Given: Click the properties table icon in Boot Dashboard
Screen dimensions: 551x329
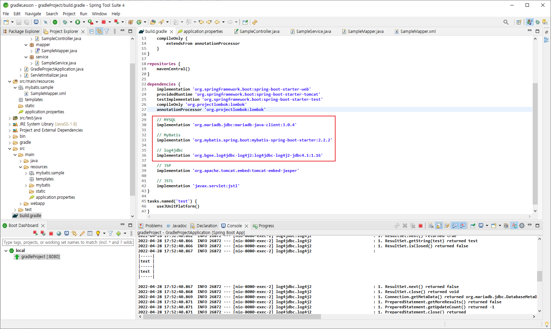Looking at the screenshot, I should 90,233.
